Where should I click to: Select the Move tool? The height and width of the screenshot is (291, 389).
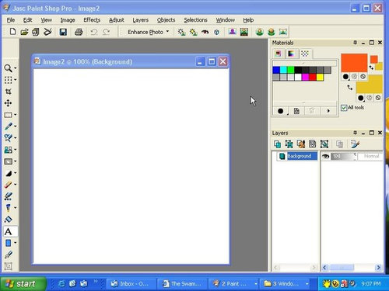coord(9,103)
